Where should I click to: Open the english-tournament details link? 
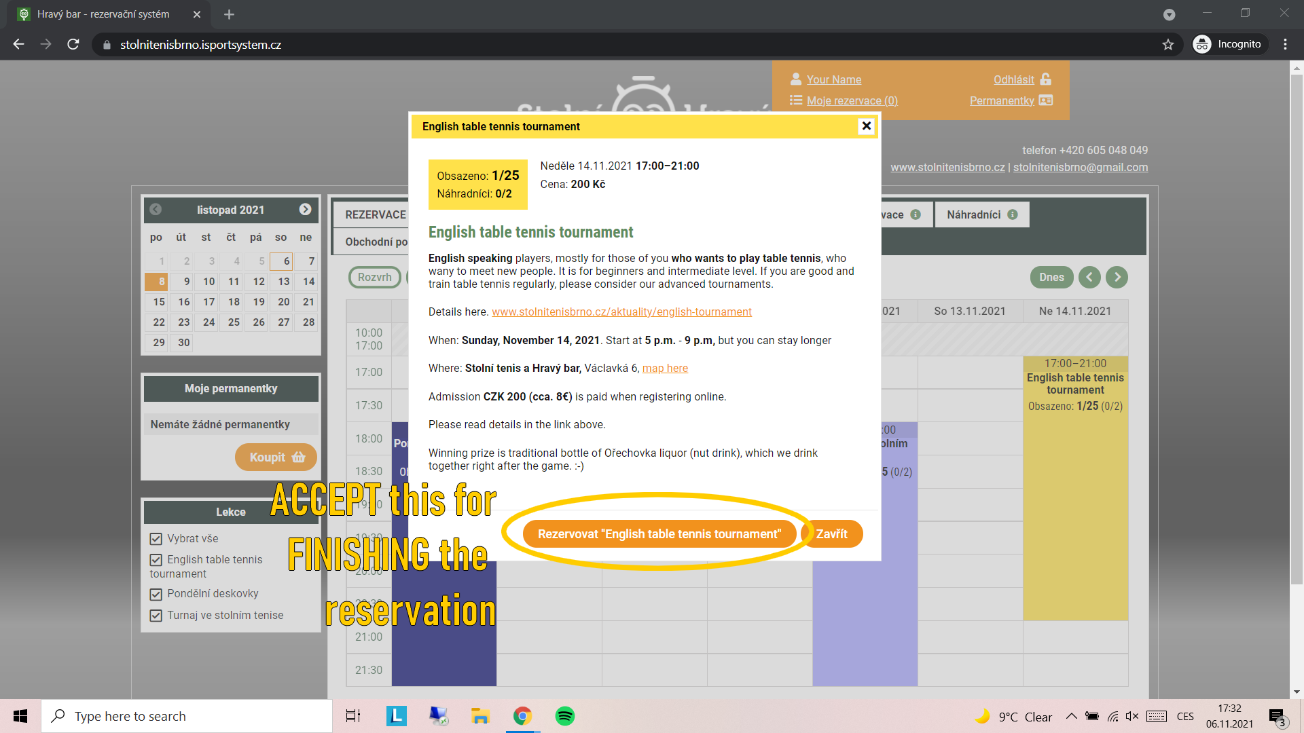pos(621,312)
